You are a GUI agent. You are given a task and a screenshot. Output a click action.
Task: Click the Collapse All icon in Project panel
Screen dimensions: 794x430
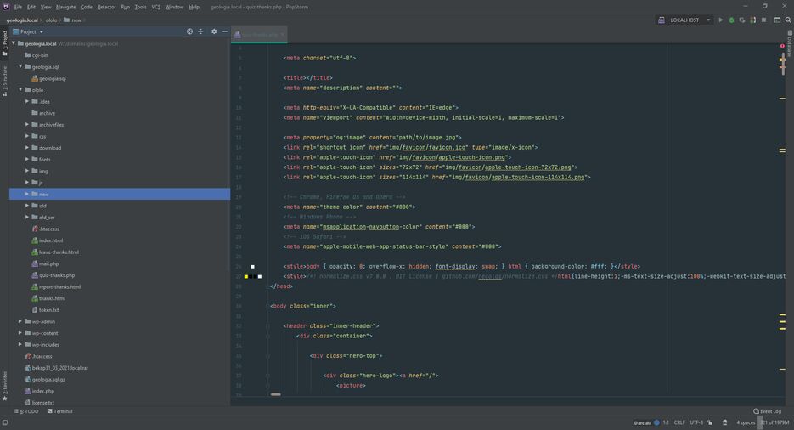pos(200,31)
